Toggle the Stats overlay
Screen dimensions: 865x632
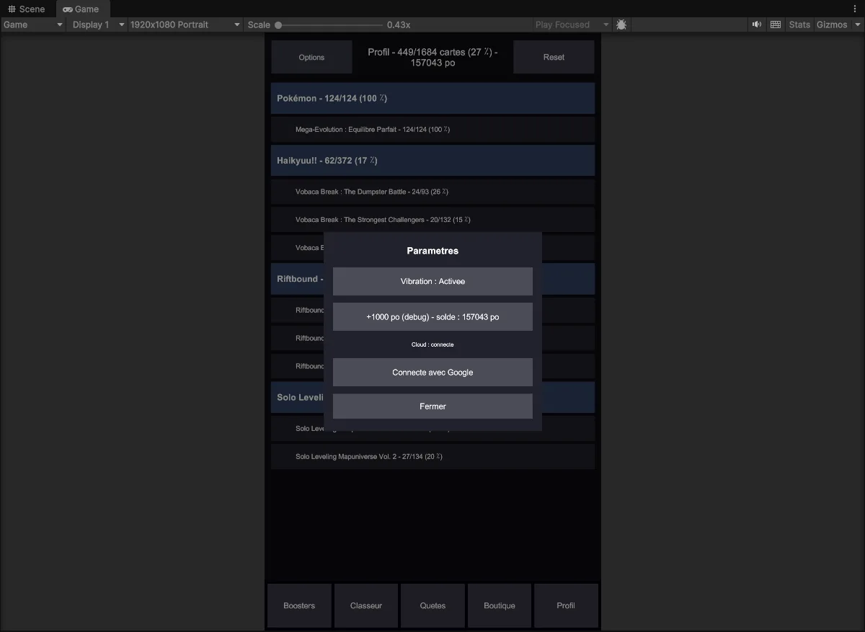[799, 25]
